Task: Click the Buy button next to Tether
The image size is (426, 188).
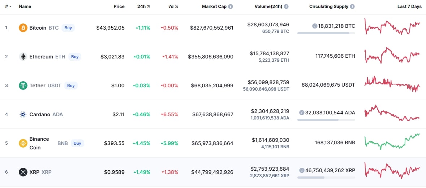Action: [71, 86]
